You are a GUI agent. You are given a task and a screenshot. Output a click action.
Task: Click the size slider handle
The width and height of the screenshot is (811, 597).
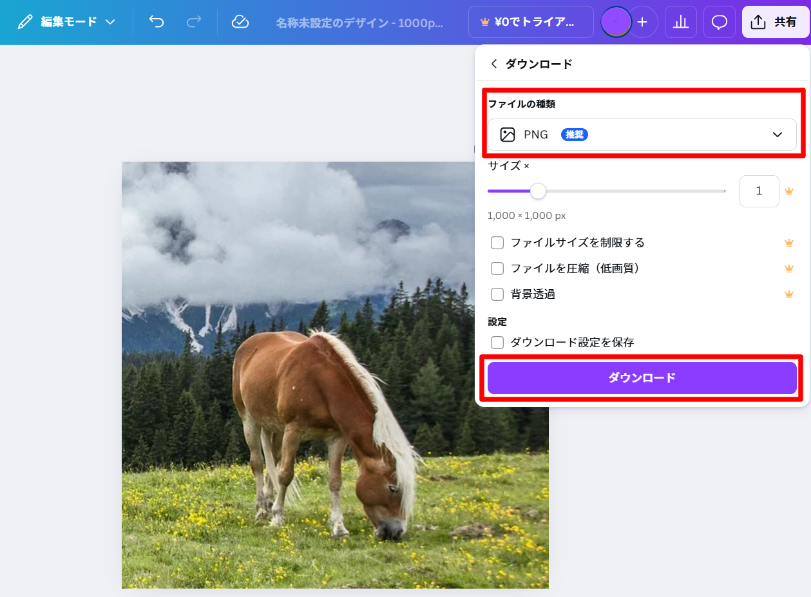(x=538, y=191)
